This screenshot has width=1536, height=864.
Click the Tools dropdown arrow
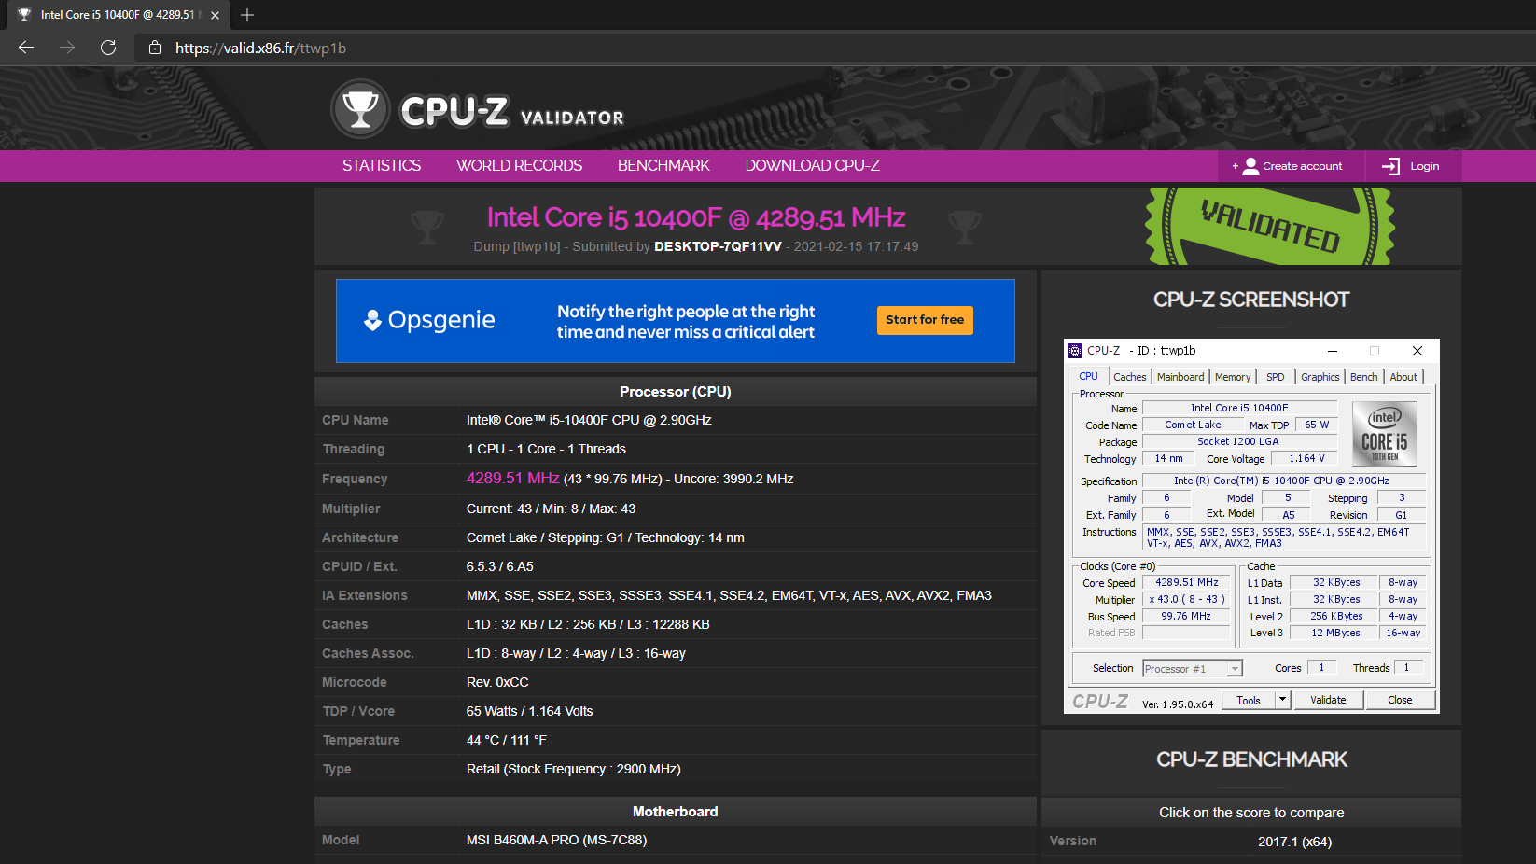(x=1283, y=700)
